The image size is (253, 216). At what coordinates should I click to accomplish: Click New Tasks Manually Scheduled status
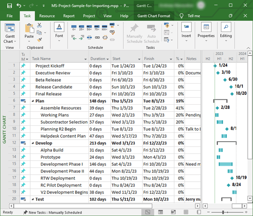53,212
